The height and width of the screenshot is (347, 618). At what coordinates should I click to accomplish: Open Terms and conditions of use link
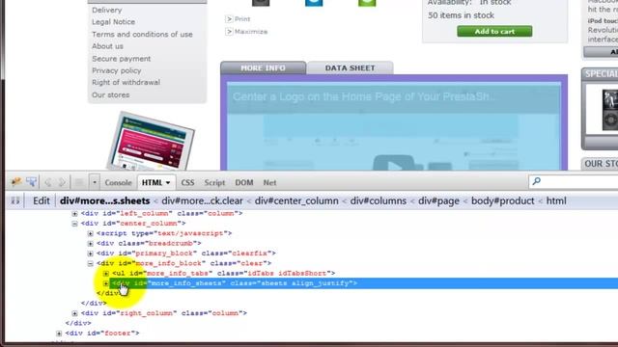[142, 35]
